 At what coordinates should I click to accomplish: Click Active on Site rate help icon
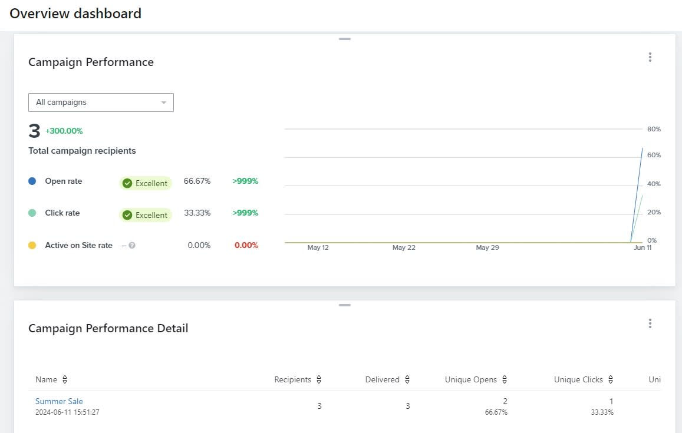tap(132, 246)
